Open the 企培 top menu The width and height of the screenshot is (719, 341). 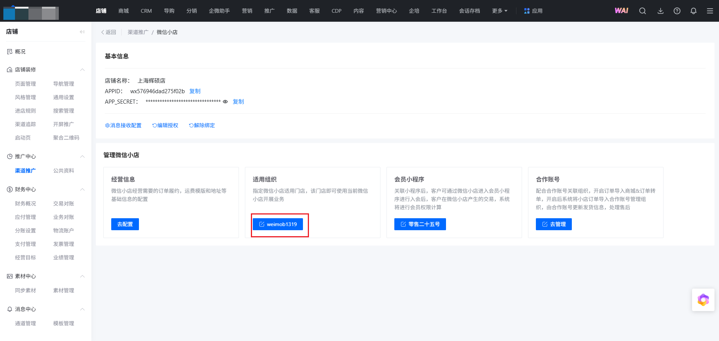[x=414, y=11]
